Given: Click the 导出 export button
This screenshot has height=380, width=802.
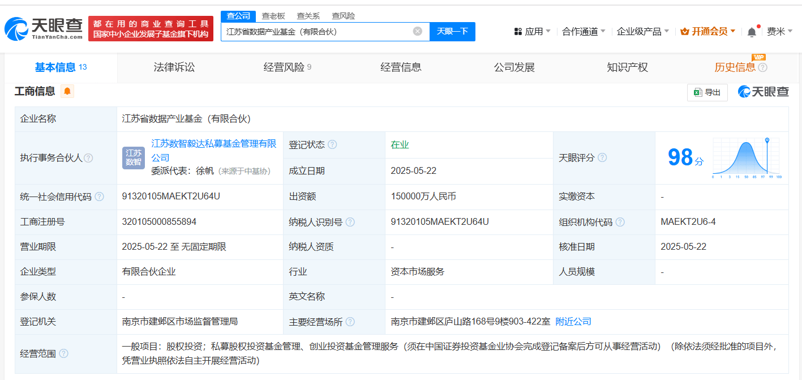Looking at the screenshot, I should coord(707,92).
